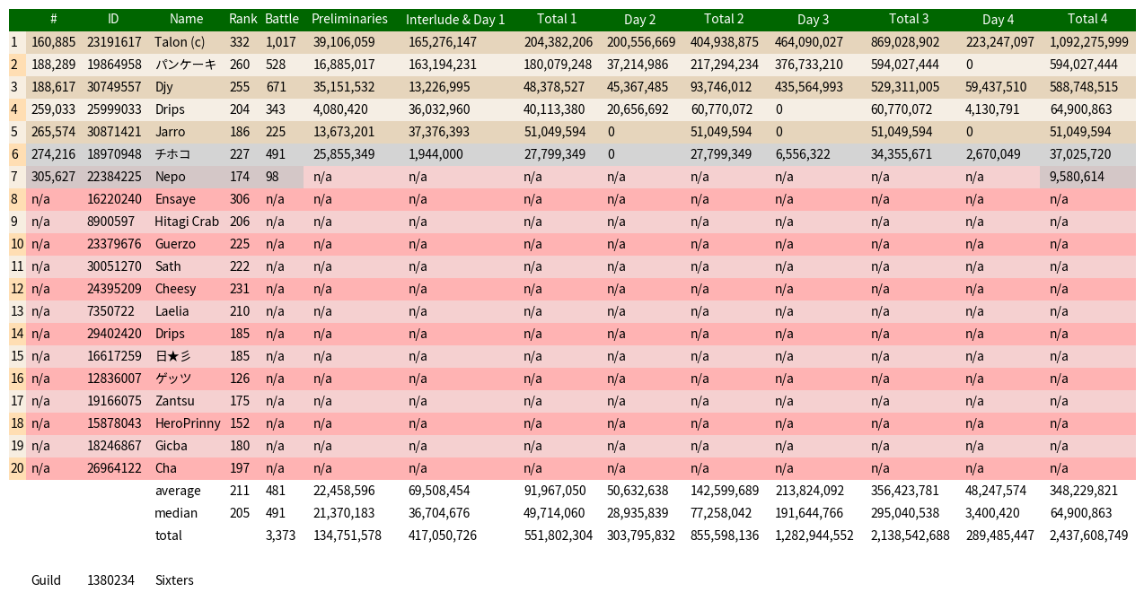Image resolution: width=1144 pixels, height=601 pixels.
Task: Click ranking value 160,885
Action: point(54,42)
